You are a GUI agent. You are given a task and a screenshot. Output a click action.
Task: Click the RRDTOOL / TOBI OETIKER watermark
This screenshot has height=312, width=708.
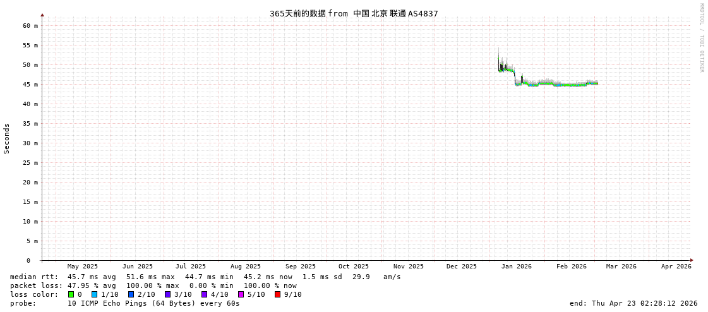[x=701, y=38]
